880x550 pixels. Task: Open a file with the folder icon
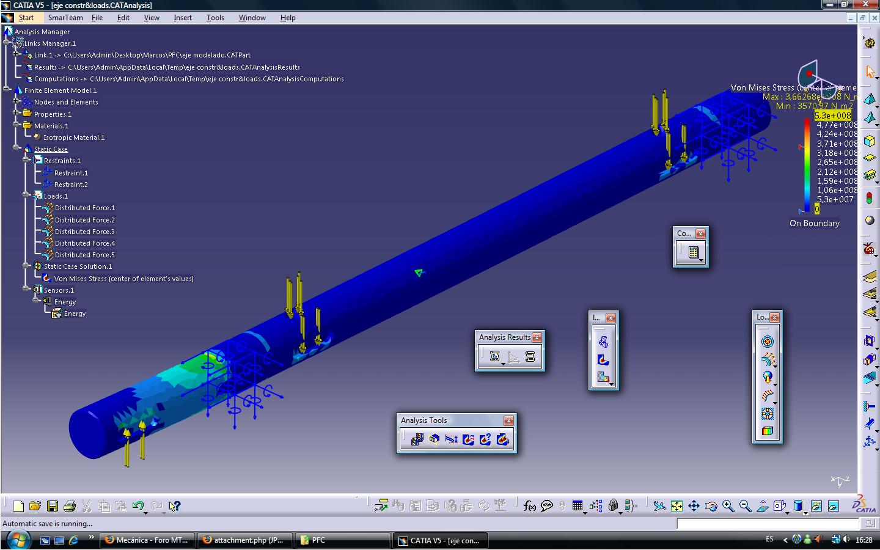[35, 506]
